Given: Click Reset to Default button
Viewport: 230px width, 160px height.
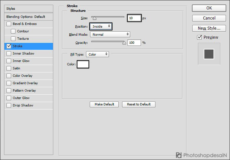Looking at the screenshot, I should click(139, 104).
